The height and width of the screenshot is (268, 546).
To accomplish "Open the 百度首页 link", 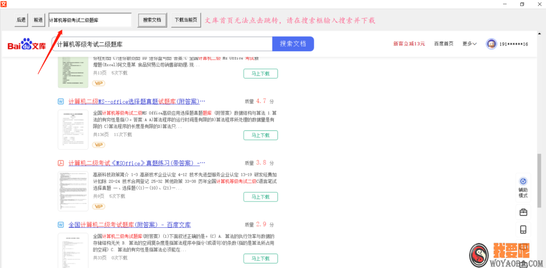I will pyautogui.click(x=443, y=44).
